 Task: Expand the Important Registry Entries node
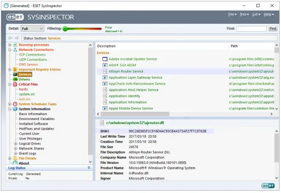point(10,70)
